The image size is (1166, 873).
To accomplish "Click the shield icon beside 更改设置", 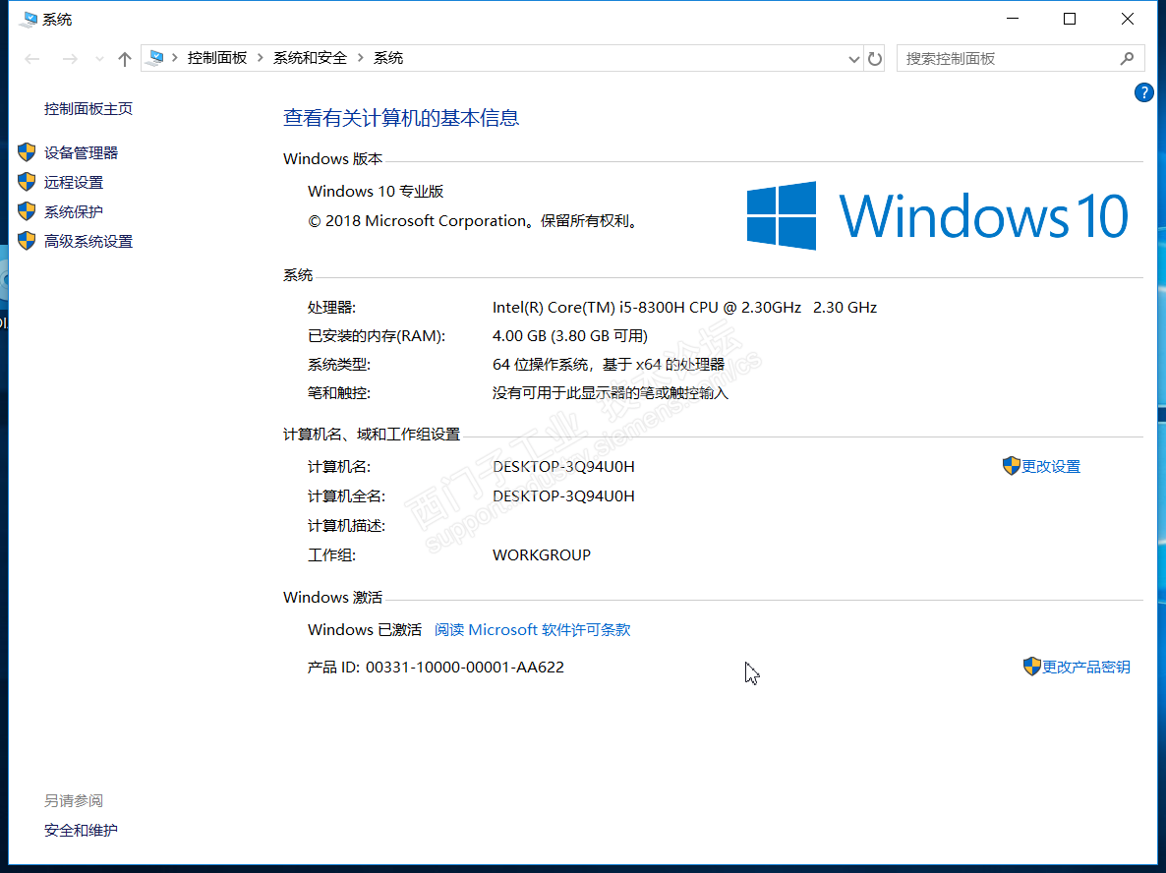I will click(1012, 466).
